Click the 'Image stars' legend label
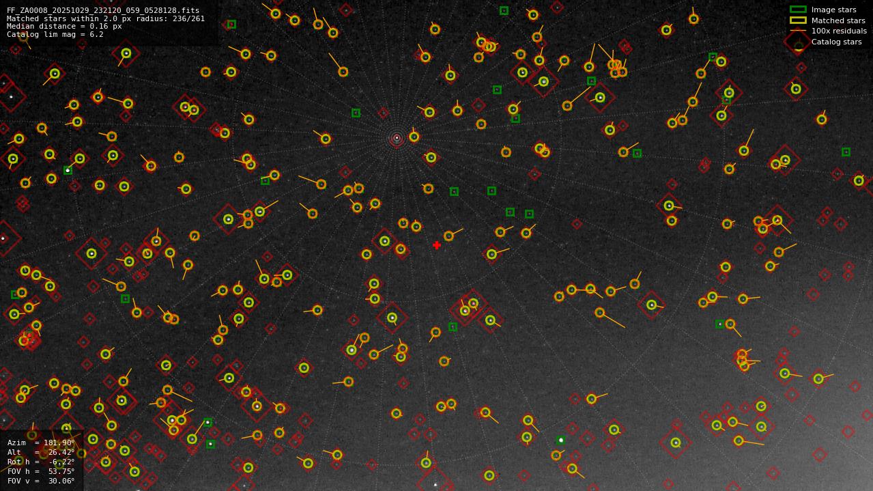 (833, 10)
